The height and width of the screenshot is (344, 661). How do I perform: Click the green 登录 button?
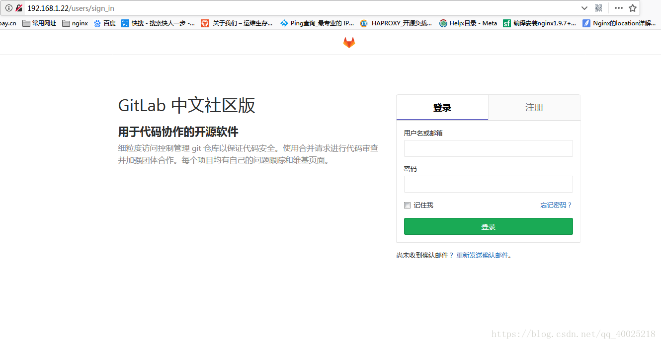pyautogui.click(x=488, y=226)
